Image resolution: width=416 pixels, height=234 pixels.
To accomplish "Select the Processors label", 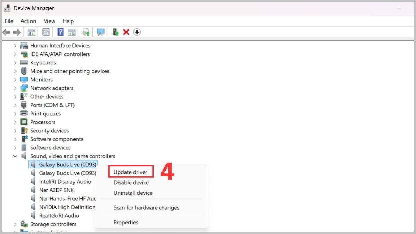I will tap(43, 122).
